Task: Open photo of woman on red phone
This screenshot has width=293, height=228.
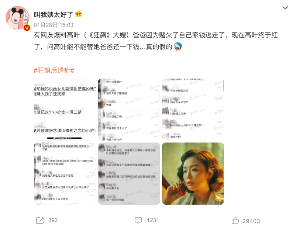Action: pos(193,174)
